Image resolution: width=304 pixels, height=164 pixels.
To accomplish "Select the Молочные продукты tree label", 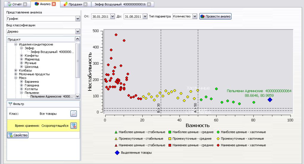I will pos(34,74).
